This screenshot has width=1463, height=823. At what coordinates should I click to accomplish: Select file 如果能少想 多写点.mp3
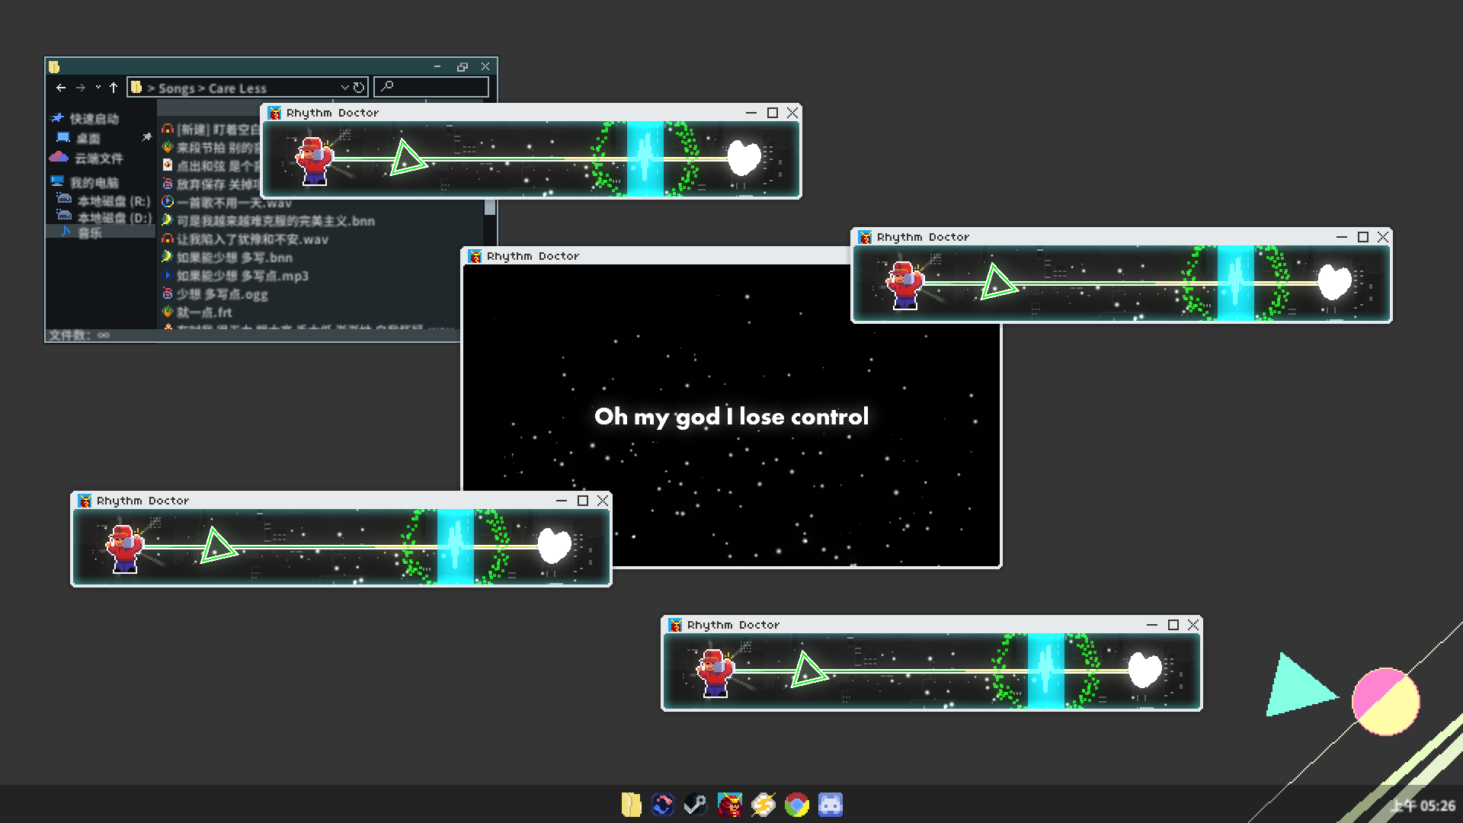242,276
